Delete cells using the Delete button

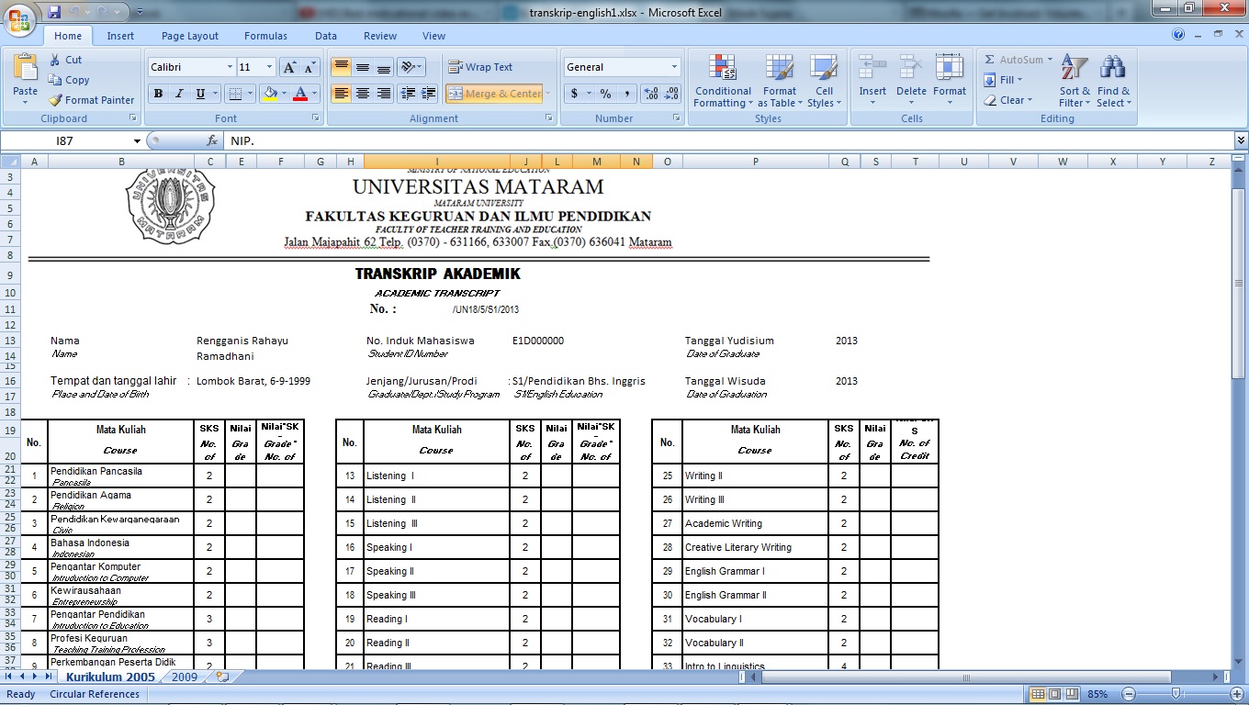pyautogui.click(x=911, y=81)
